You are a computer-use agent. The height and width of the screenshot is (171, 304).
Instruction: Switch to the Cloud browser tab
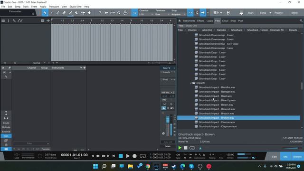(x=225, y=21)
